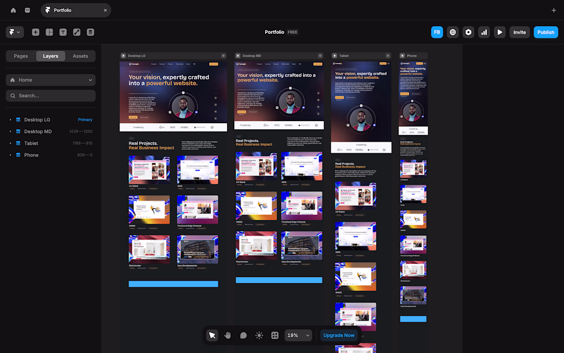
Task: Click the Preview play button
Action: coord(499,32)
